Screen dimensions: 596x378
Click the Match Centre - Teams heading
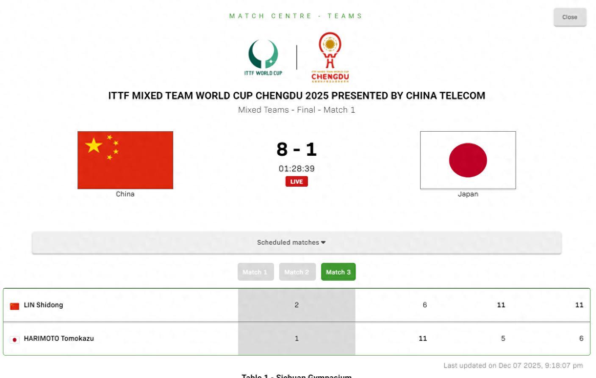click(296, 16)
